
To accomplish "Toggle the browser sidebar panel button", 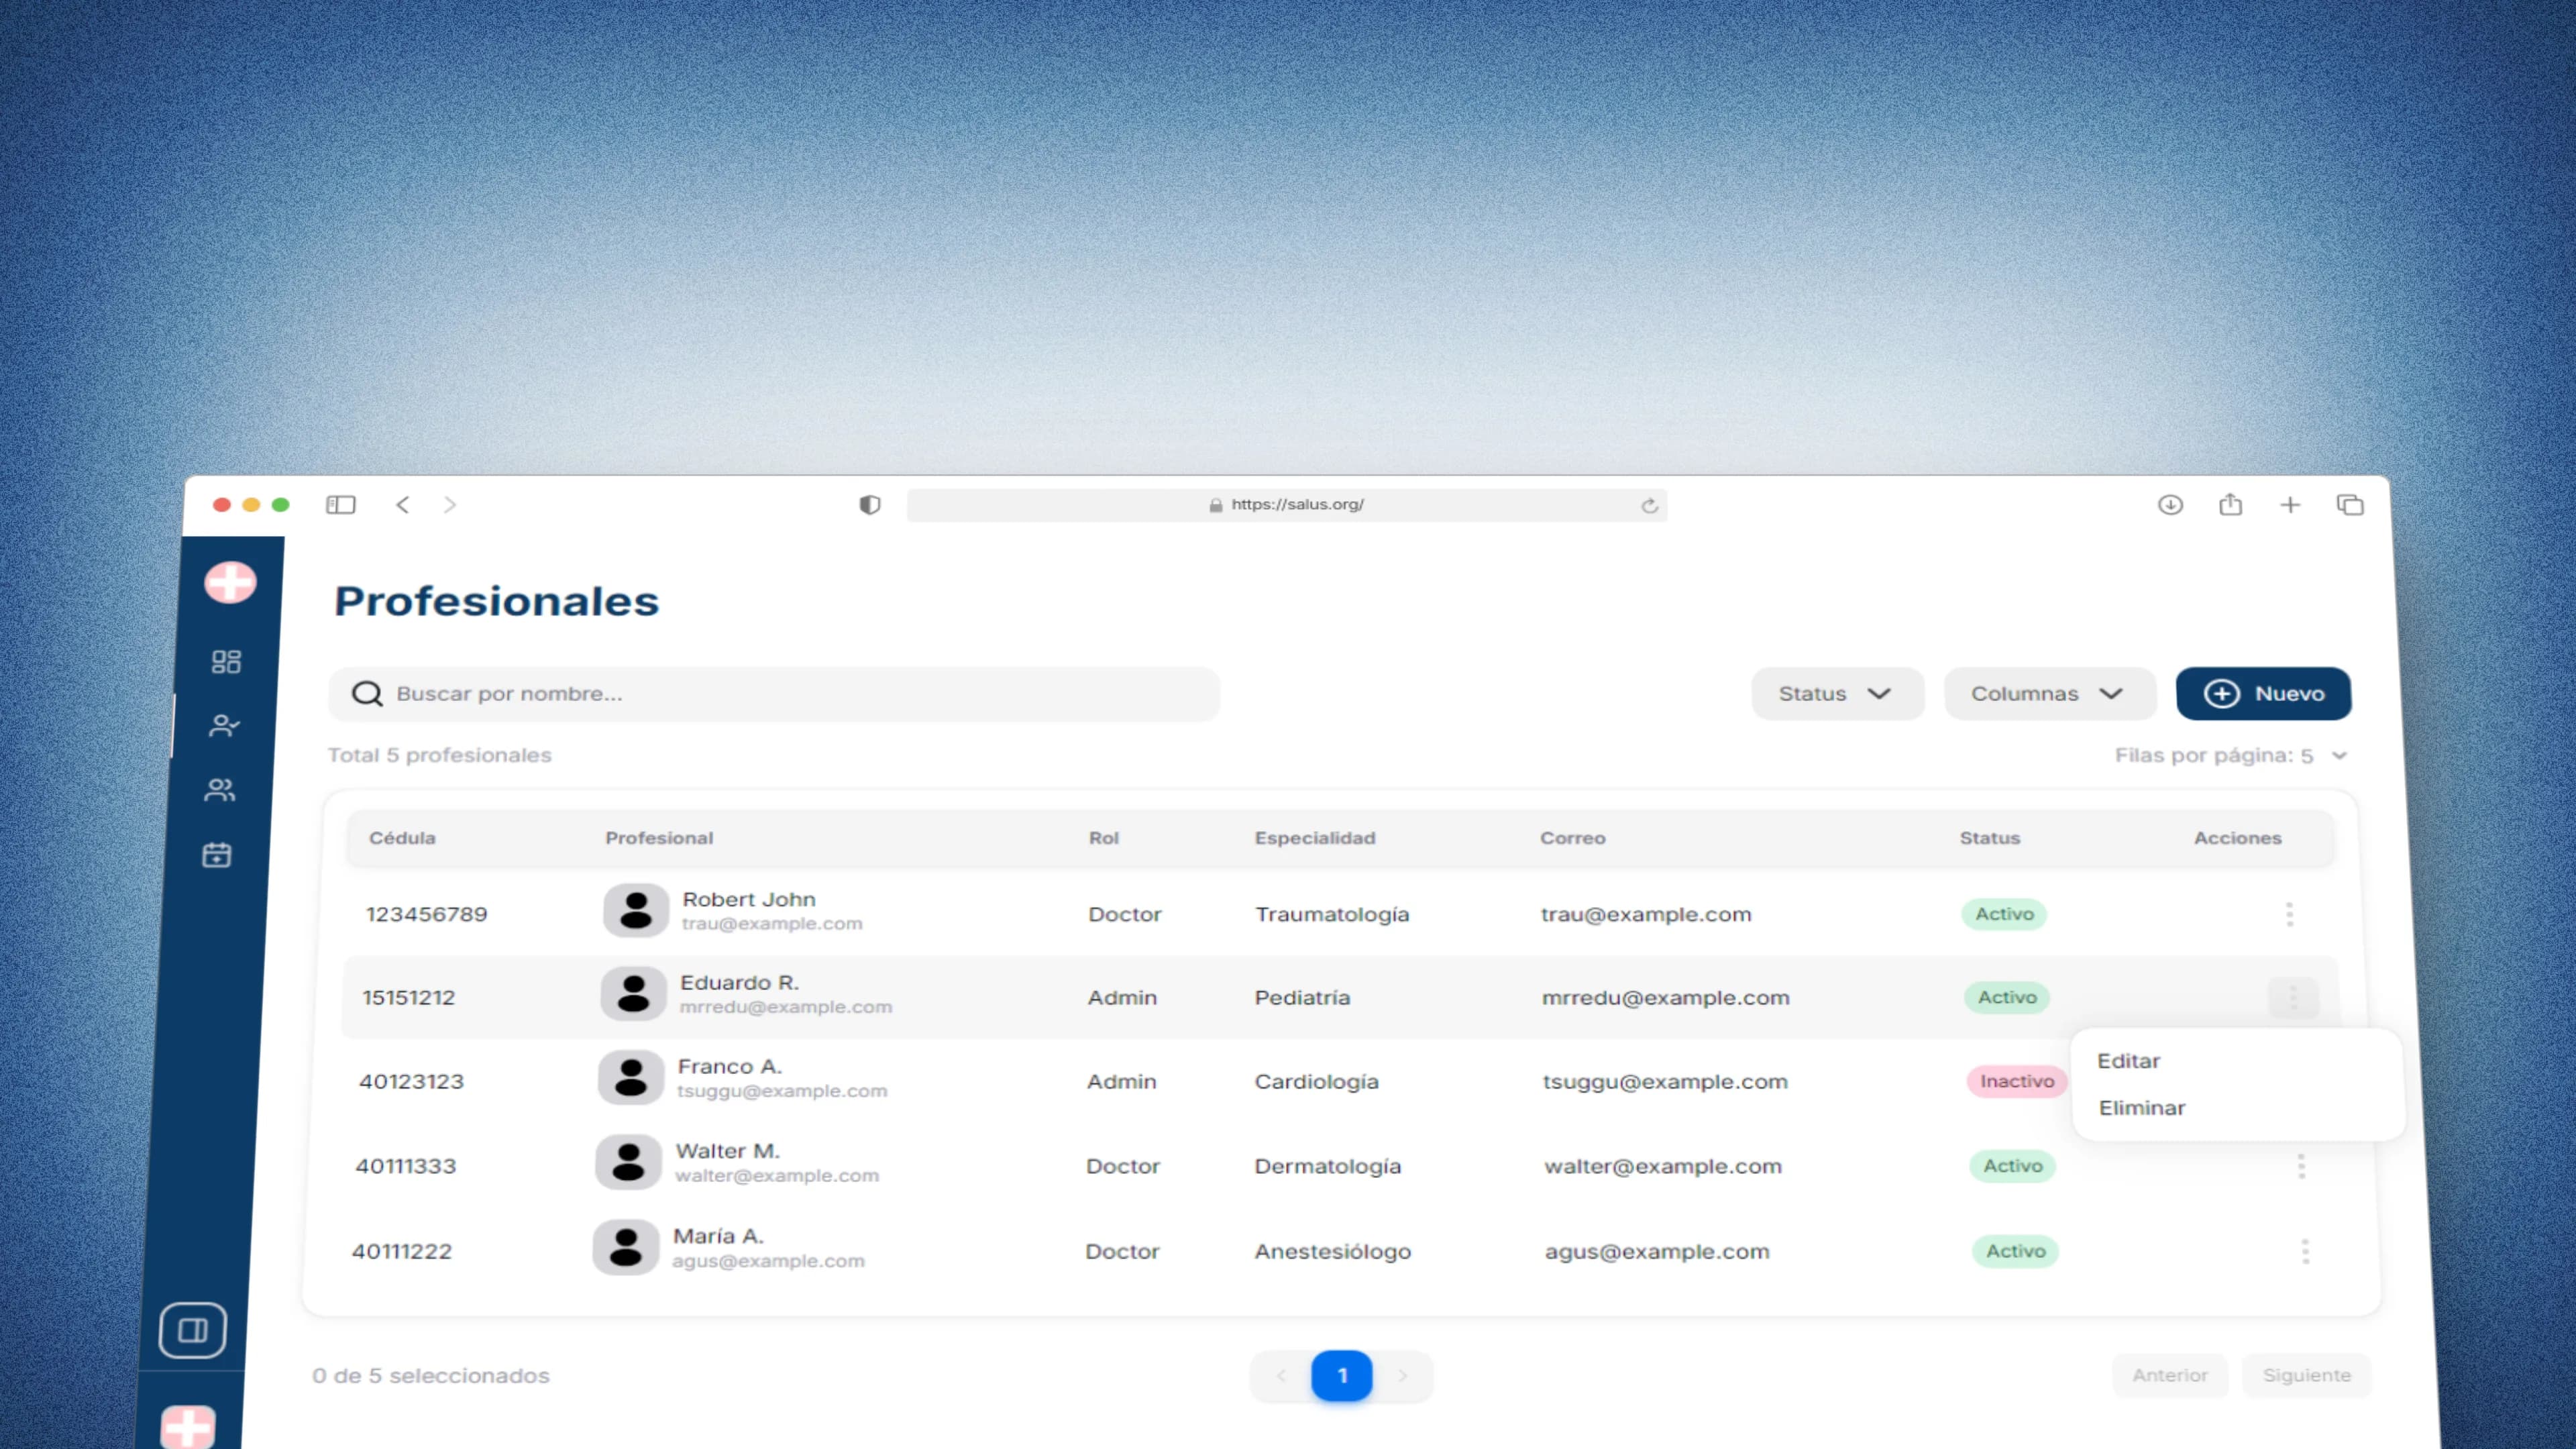I will click(x=341, y=505).
